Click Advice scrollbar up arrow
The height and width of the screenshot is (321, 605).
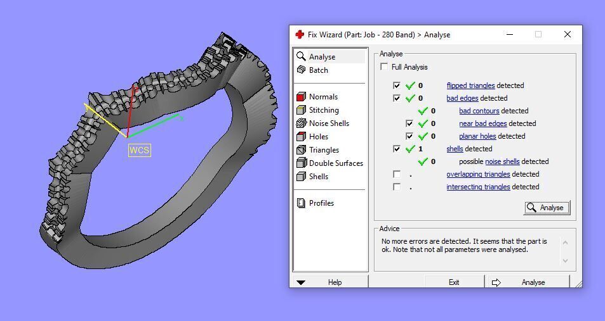tap(565, 242)
